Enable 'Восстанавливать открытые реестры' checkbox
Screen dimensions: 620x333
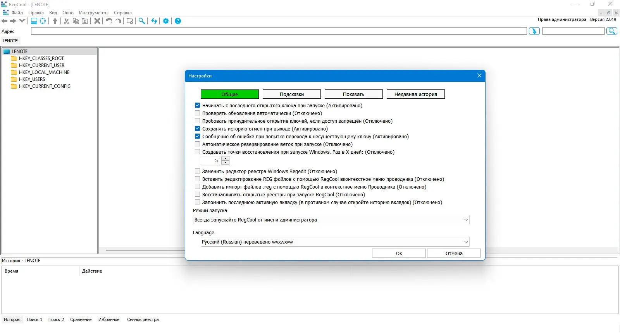[x=198, y=194]
